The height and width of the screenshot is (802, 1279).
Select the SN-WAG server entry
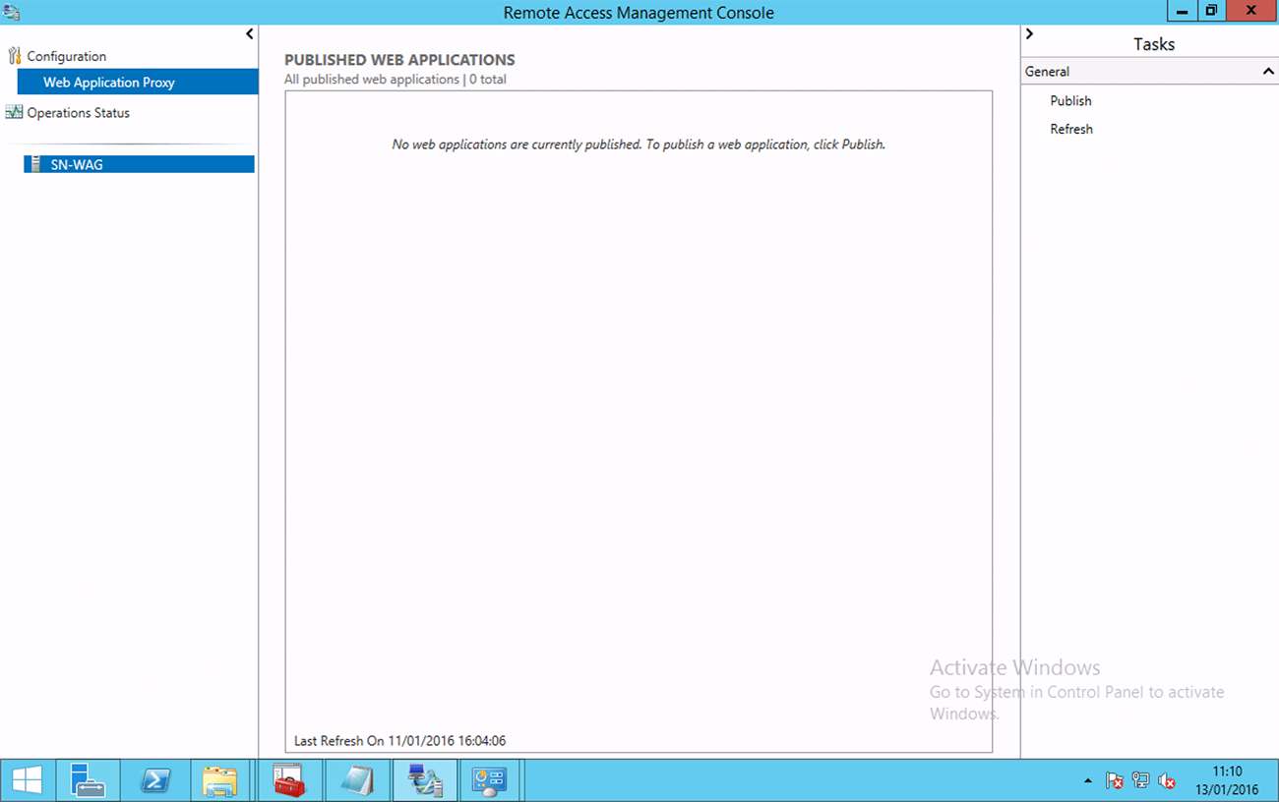pos(139,164)
